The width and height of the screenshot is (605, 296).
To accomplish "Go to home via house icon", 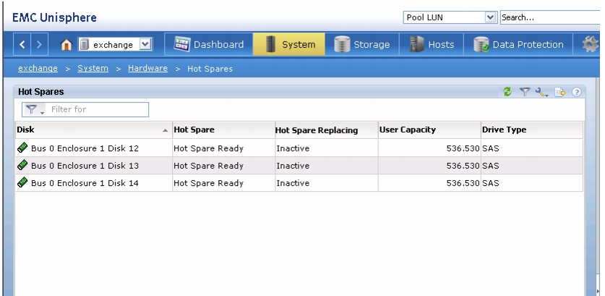I will (66, 45).
